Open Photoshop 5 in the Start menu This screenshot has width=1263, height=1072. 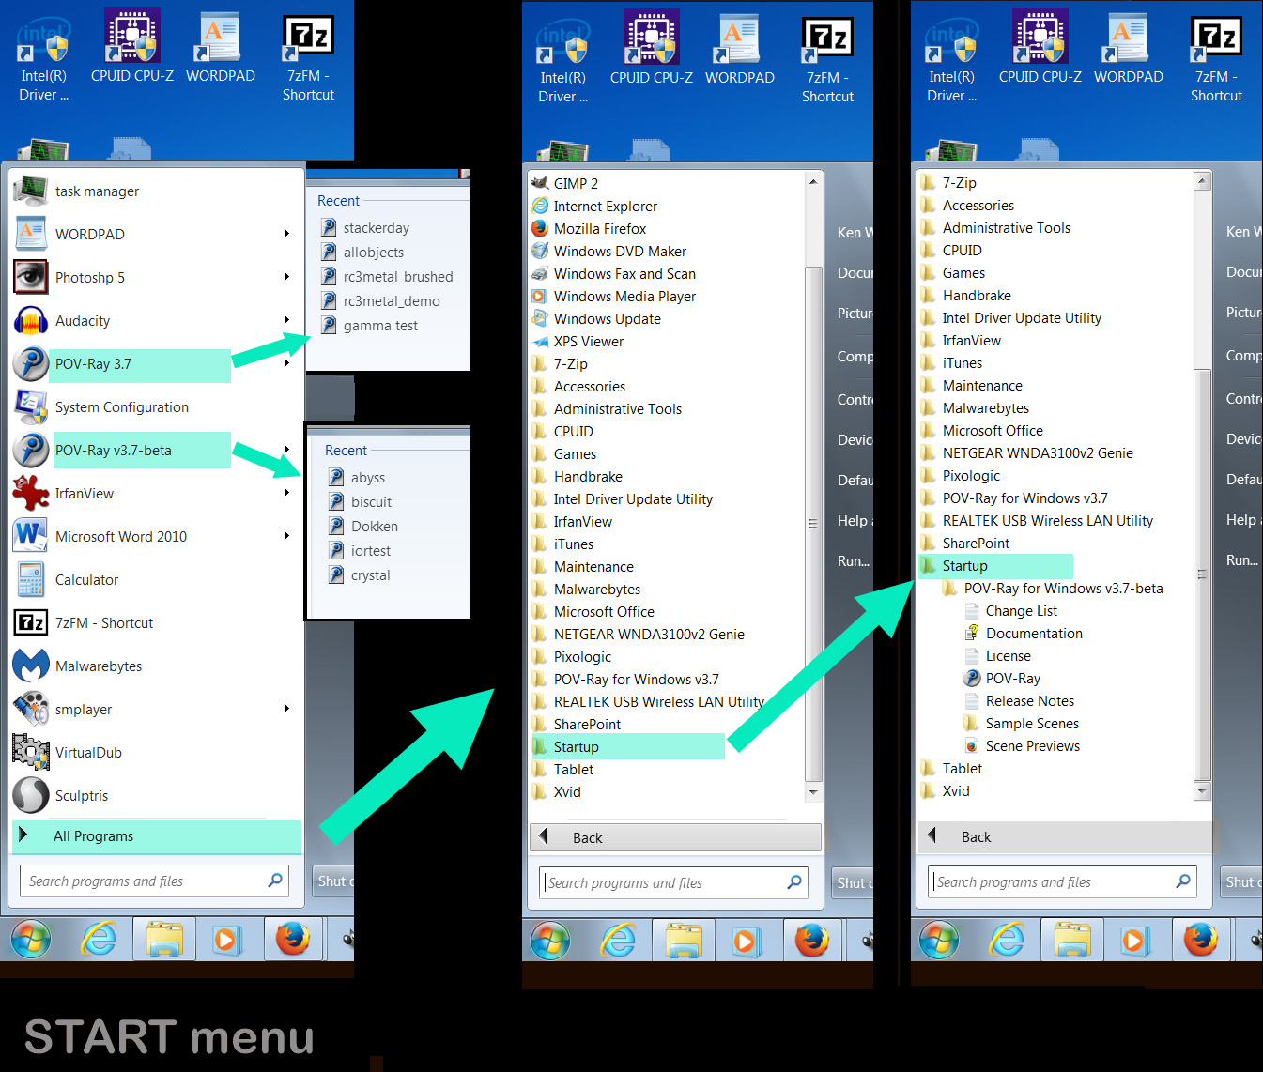pos(89,278)
